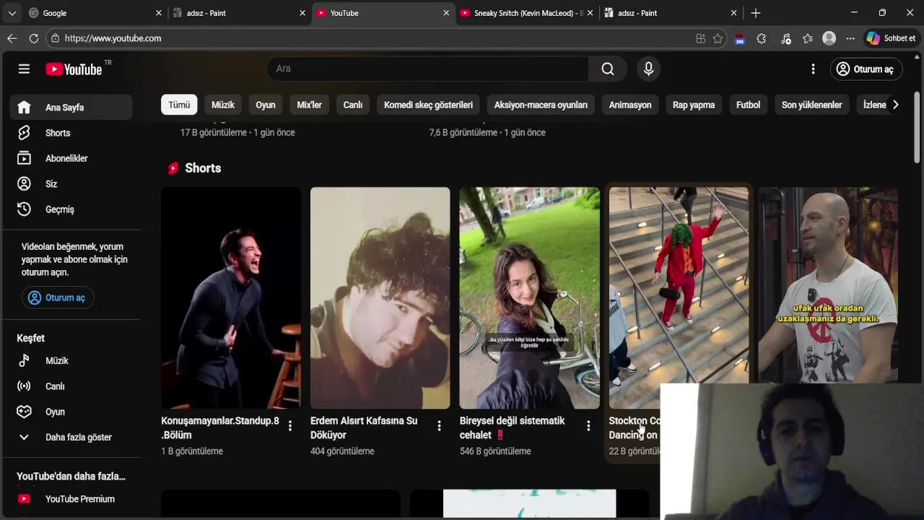This screenshot has width=924, height=520.
Task: Open YouTube settings three-dot menu
Action: [813, 69]
